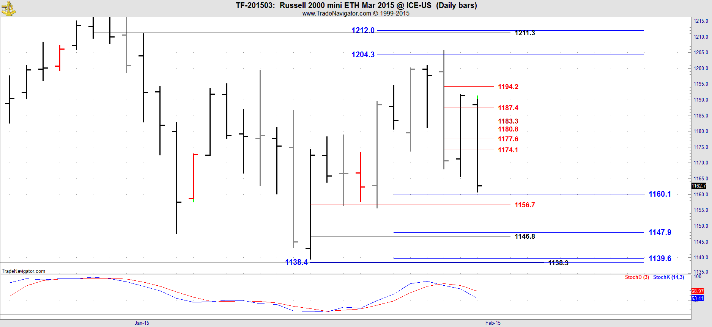Viewport: 712px width, 327px height.
Task: Click the TradeNavigator.com watermark at bottom left
Action: [x=24, y=271]
